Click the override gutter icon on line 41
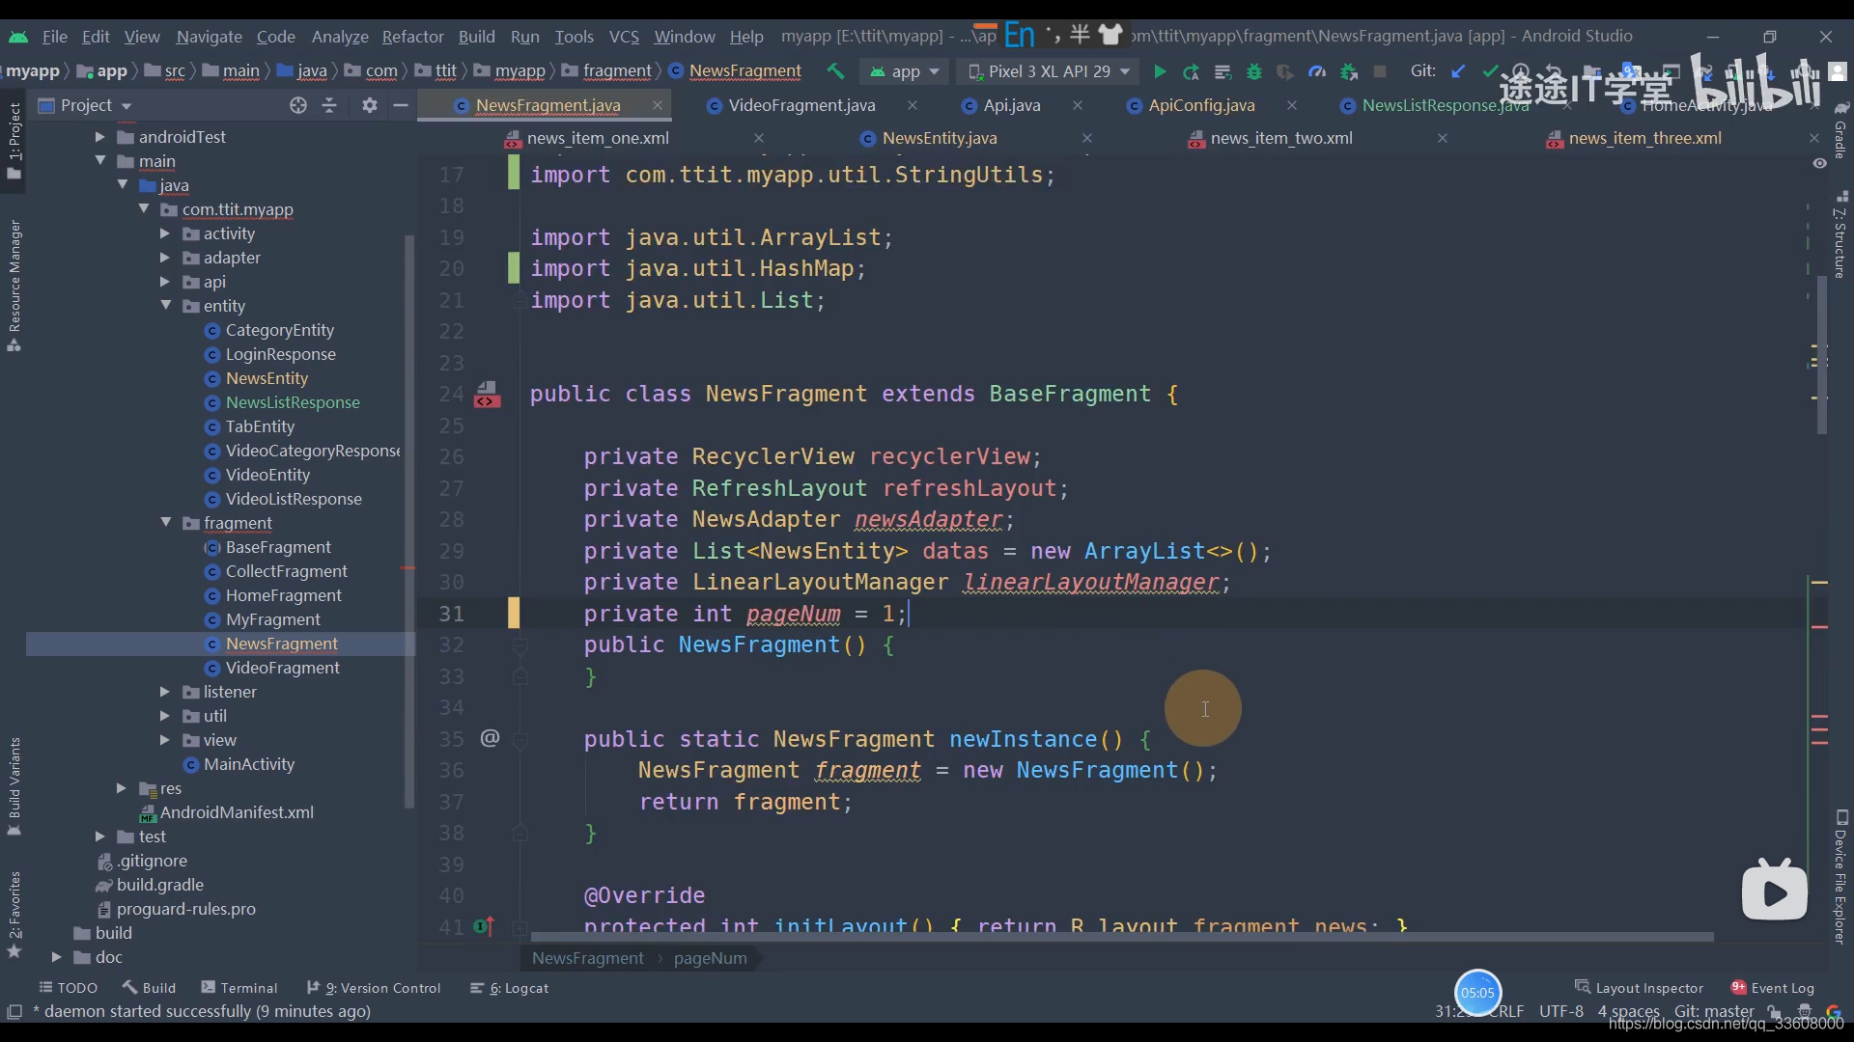Image resolution: width=1854 pixels, height=1042 pixels. pyautogui.click(x=485, y=927)
